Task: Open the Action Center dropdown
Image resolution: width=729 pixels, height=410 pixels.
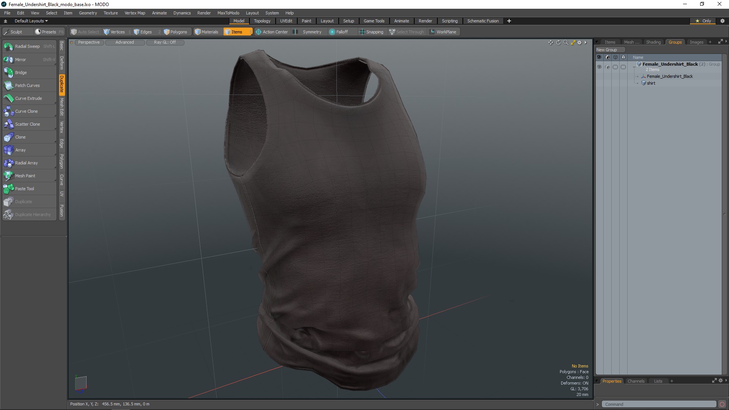Action: pos(272,32)
